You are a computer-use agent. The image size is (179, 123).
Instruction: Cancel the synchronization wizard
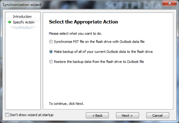[158, 115]
